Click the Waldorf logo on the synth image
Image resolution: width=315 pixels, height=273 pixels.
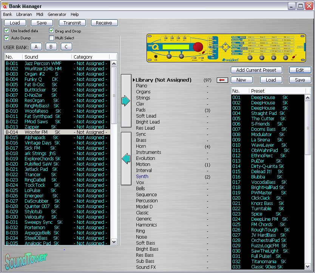[230, 59]
